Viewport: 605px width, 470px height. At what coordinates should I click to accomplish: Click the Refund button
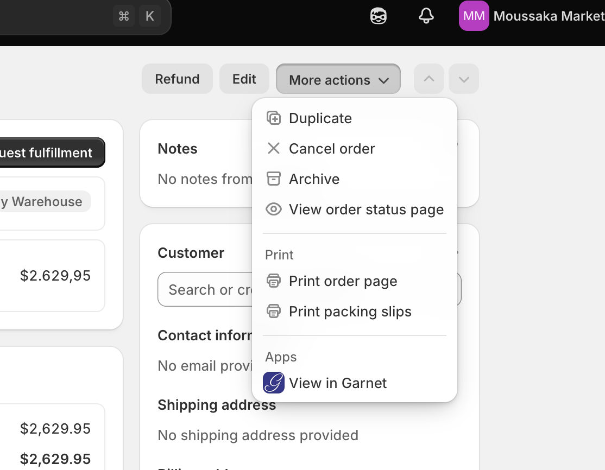(x=177, y=79)
